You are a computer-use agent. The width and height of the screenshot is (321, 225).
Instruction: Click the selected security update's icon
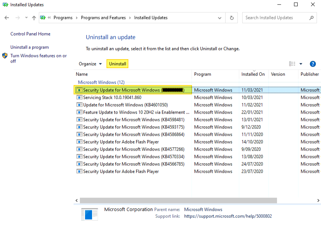tap(79, 90)
